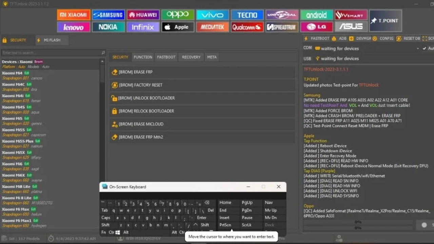Run [BROM] ERASE MICLOUD
This screenshot has width=434, height=244.
point(202,124)
